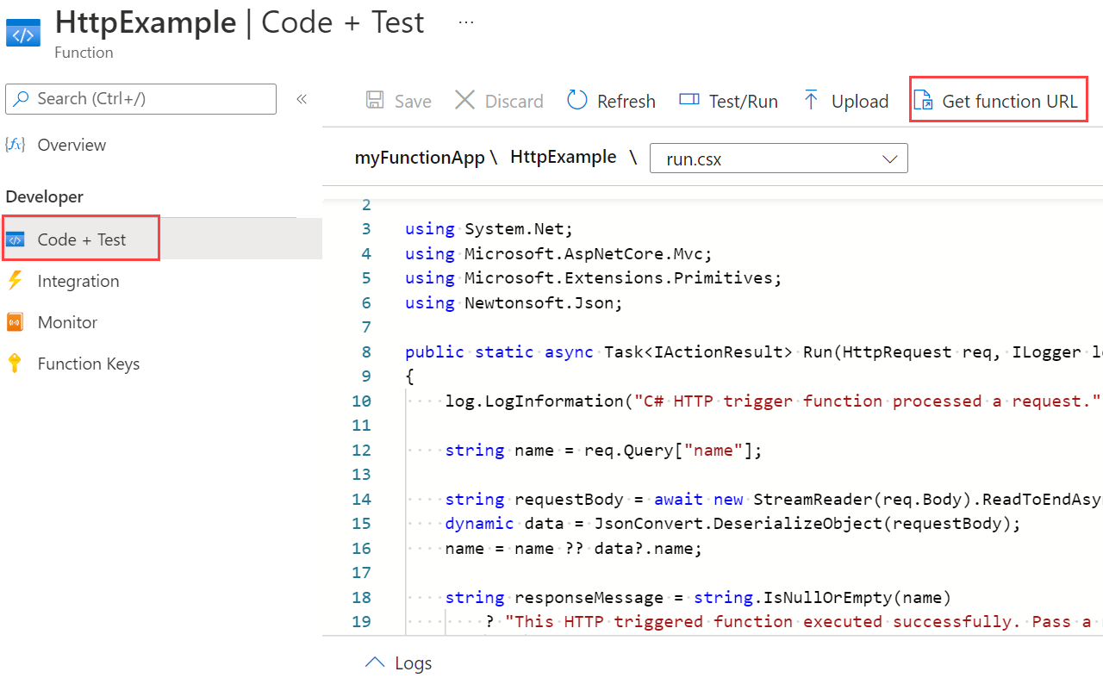Click the Save disk icon
The image size is (1103, 678).
[374, 100]
